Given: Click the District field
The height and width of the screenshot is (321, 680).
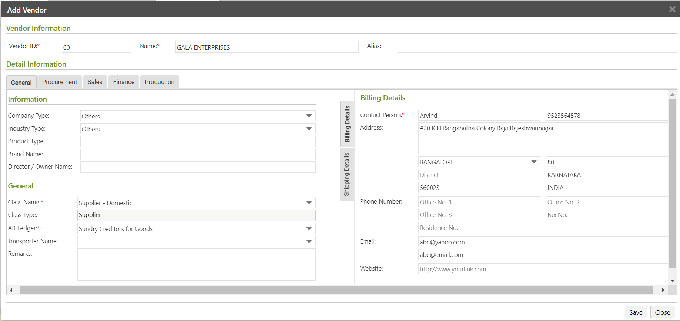Looking at the screenshot, I should pos(479,175).
